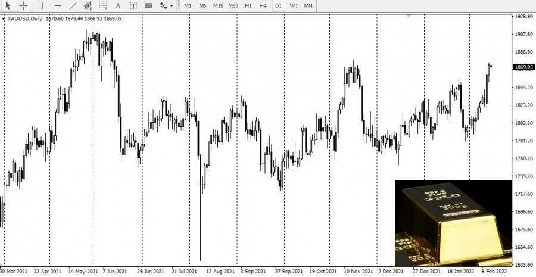Select the D1 daily timeframe
The height and width of the screenshot is (277, 536).
[x=279, y=5]
